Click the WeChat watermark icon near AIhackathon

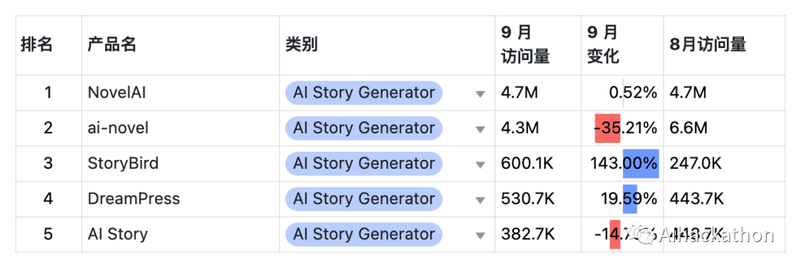click(645, 235)
